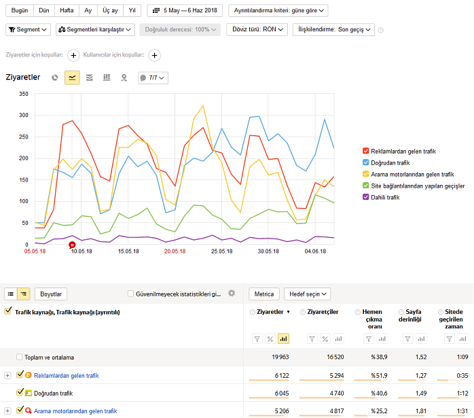The height and width of the screenshot is (418, 474).
Task: Open Segmentleri karşılaştır dropdown
Action: click(95, 30)
